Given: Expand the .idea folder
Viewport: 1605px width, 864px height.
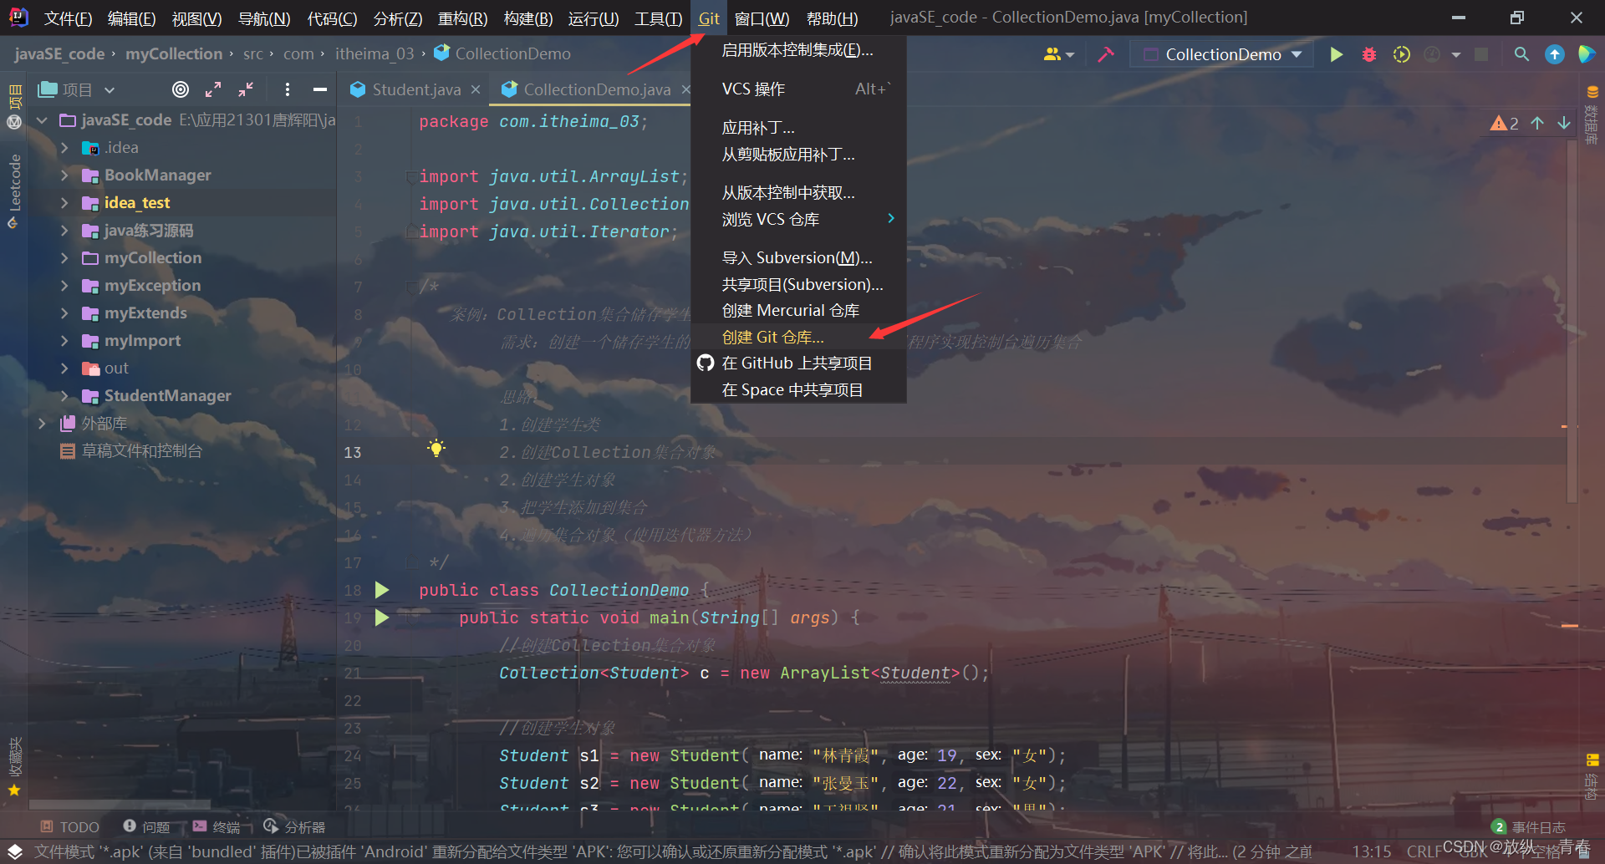Looking at the screenshot, I should pos(64,148).
